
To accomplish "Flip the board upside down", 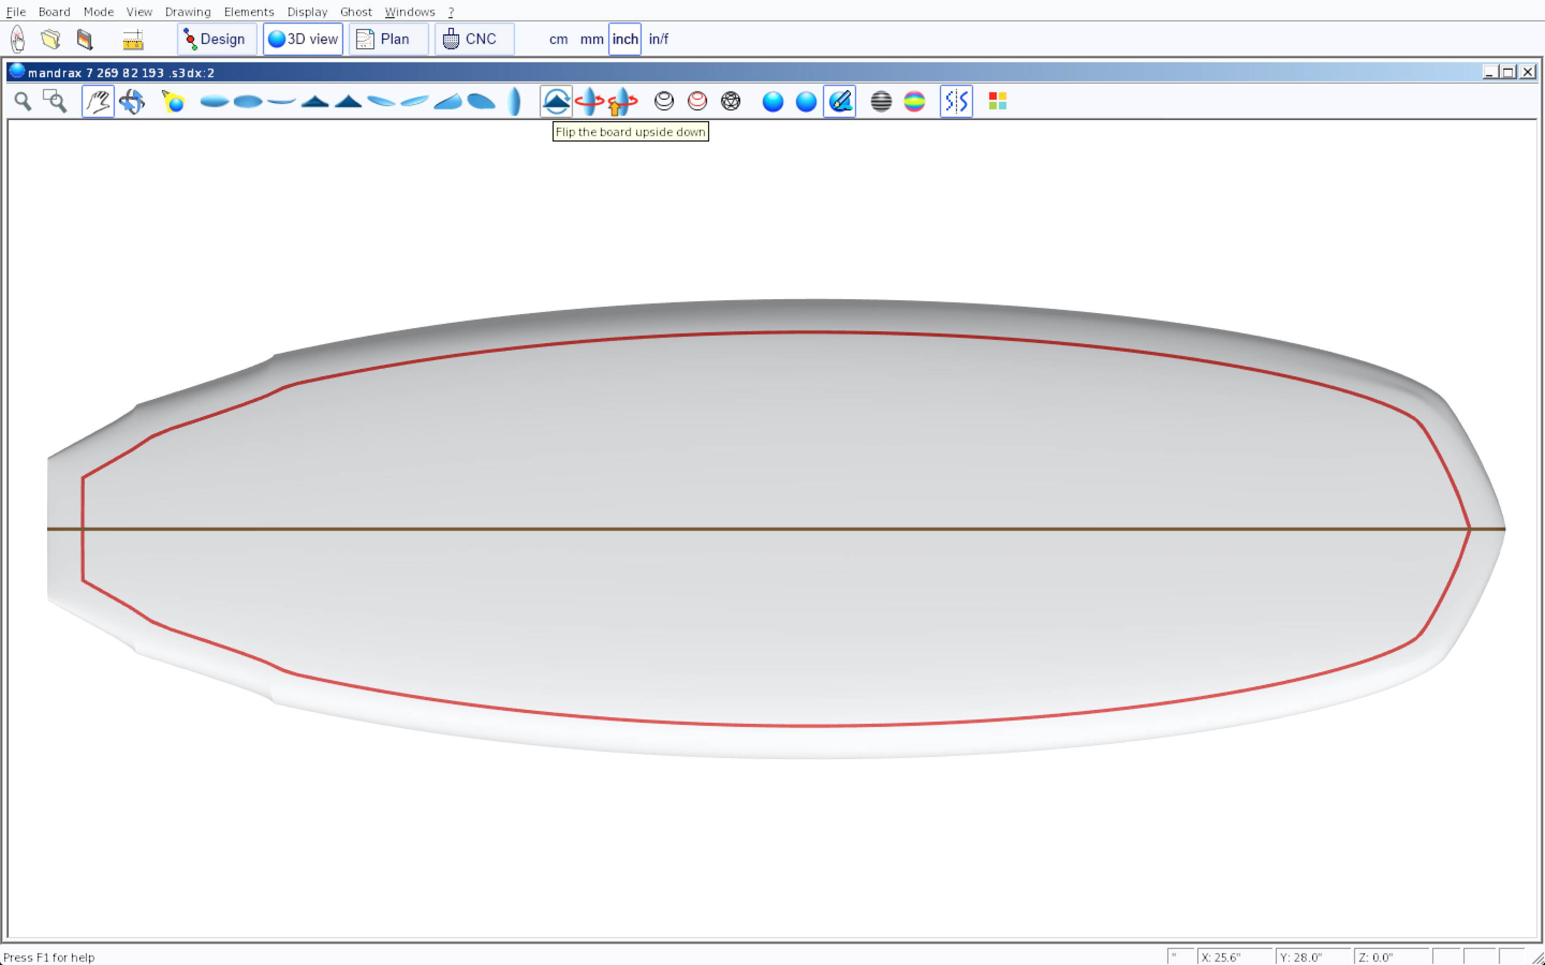I will (556, 101).
